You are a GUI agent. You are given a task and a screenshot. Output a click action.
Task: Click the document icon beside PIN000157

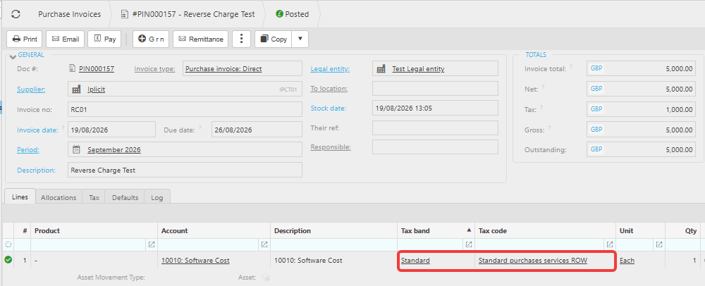coord(73,69)
